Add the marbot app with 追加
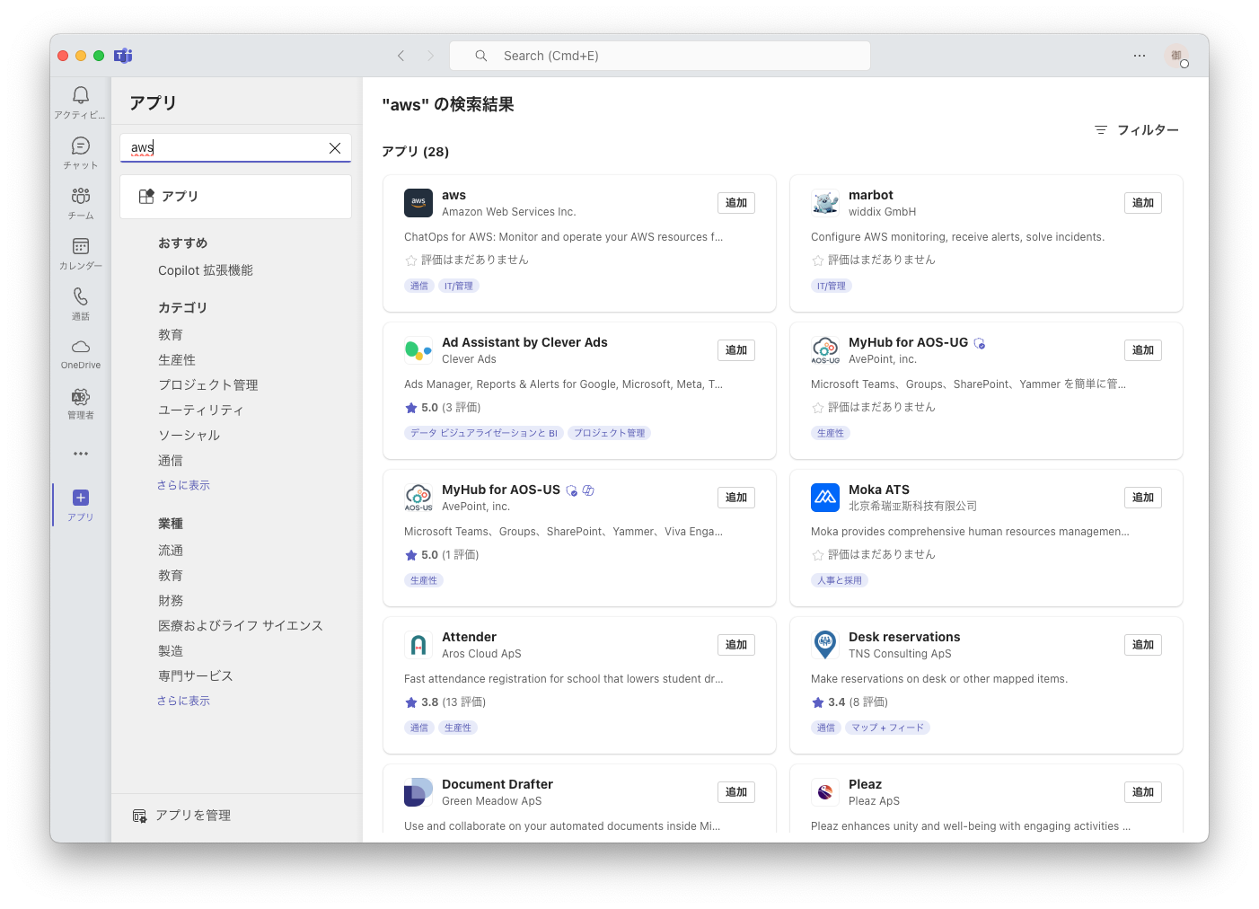This screenshot has width=1259, height=909. pyautogui.click(x=1143, y=203)
